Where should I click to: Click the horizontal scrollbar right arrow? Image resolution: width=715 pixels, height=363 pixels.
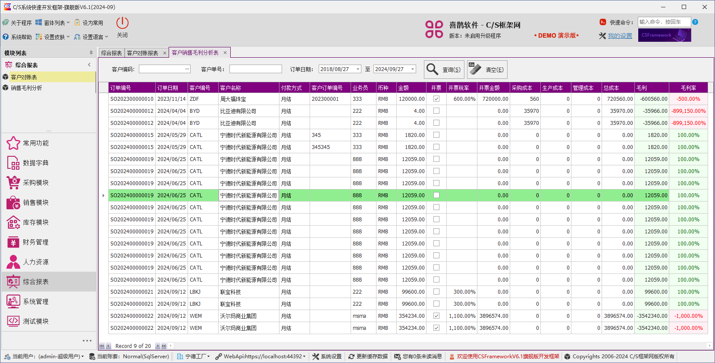point(709,346)
